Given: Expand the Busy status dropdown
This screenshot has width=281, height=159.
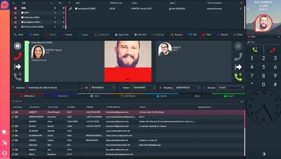Looking at the screenshot, I should [263, 37].
